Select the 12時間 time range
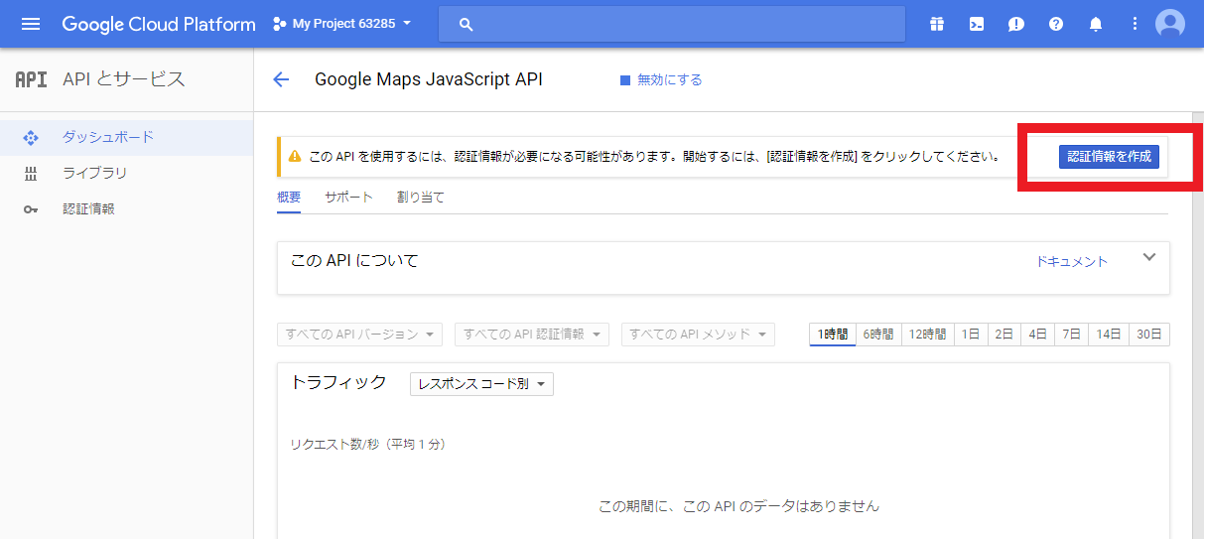This screenshot has width=1205, height=539. coord(928,335)
